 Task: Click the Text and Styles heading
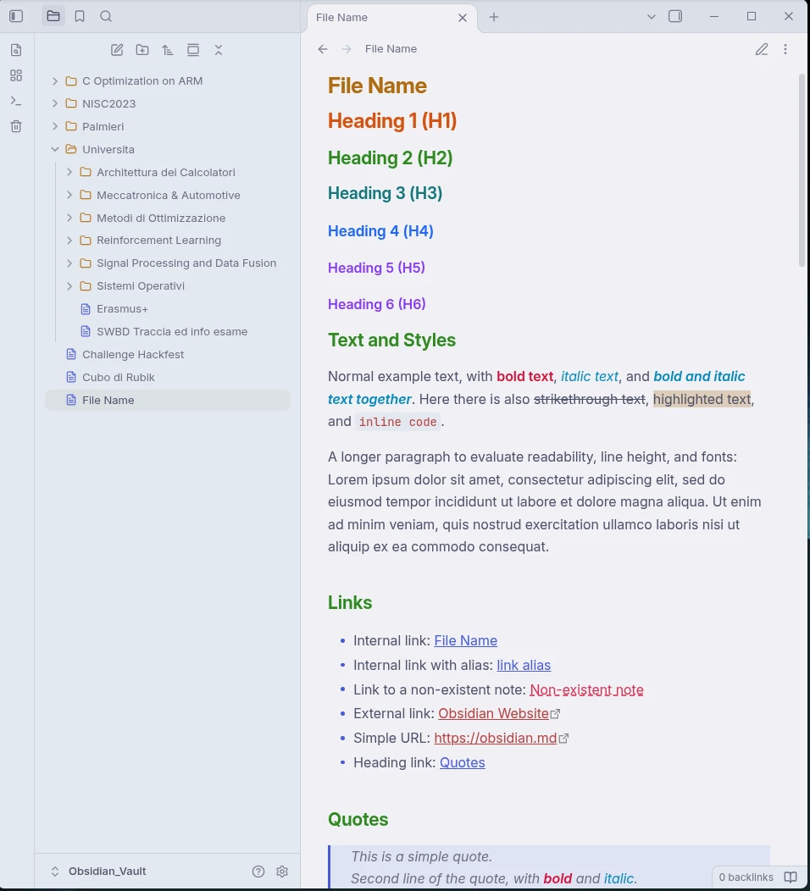(391, 340)
